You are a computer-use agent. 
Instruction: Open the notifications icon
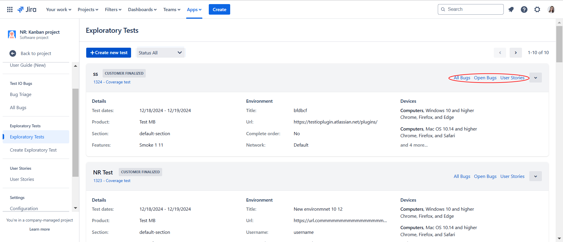pos(511,9)
